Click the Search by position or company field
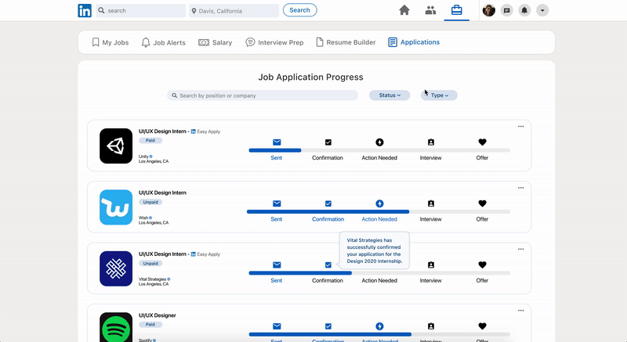 pyautogui.click(x=263, y=95)
